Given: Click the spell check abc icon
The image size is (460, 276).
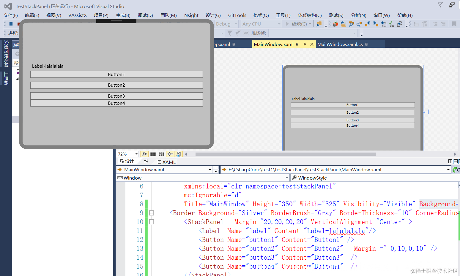Looking at the screenshot, I should pos(392,24).
